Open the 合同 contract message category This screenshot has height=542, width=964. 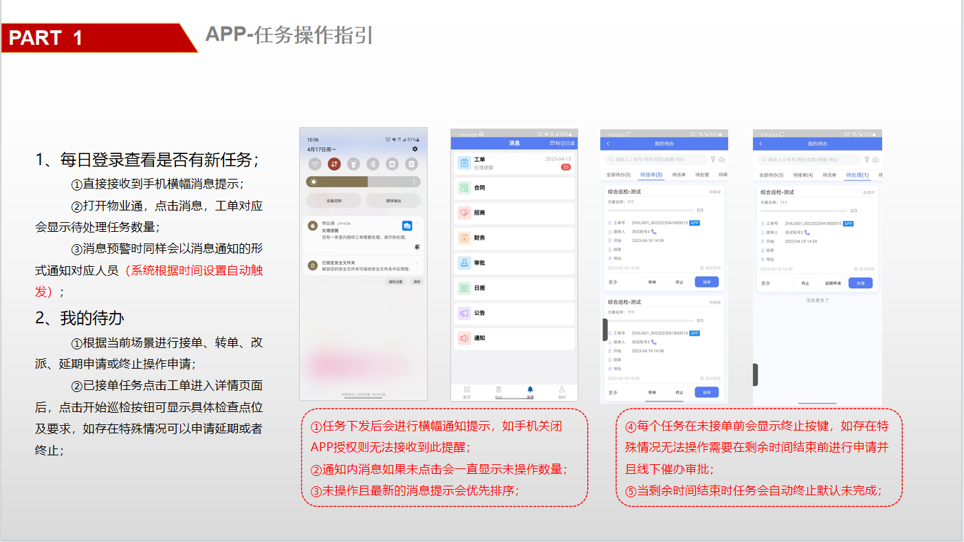coord(464,188)
